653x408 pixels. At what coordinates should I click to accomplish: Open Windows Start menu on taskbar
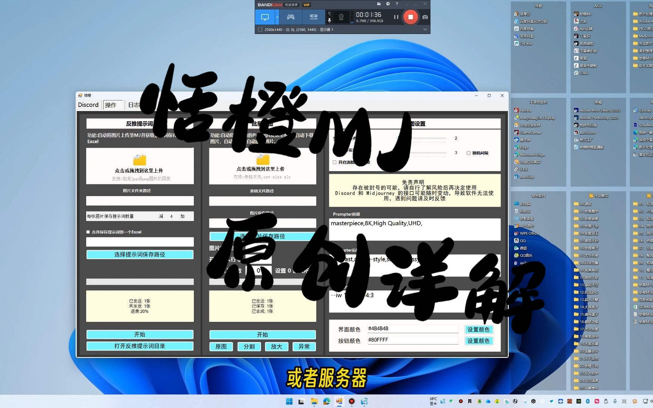[289, 401]
